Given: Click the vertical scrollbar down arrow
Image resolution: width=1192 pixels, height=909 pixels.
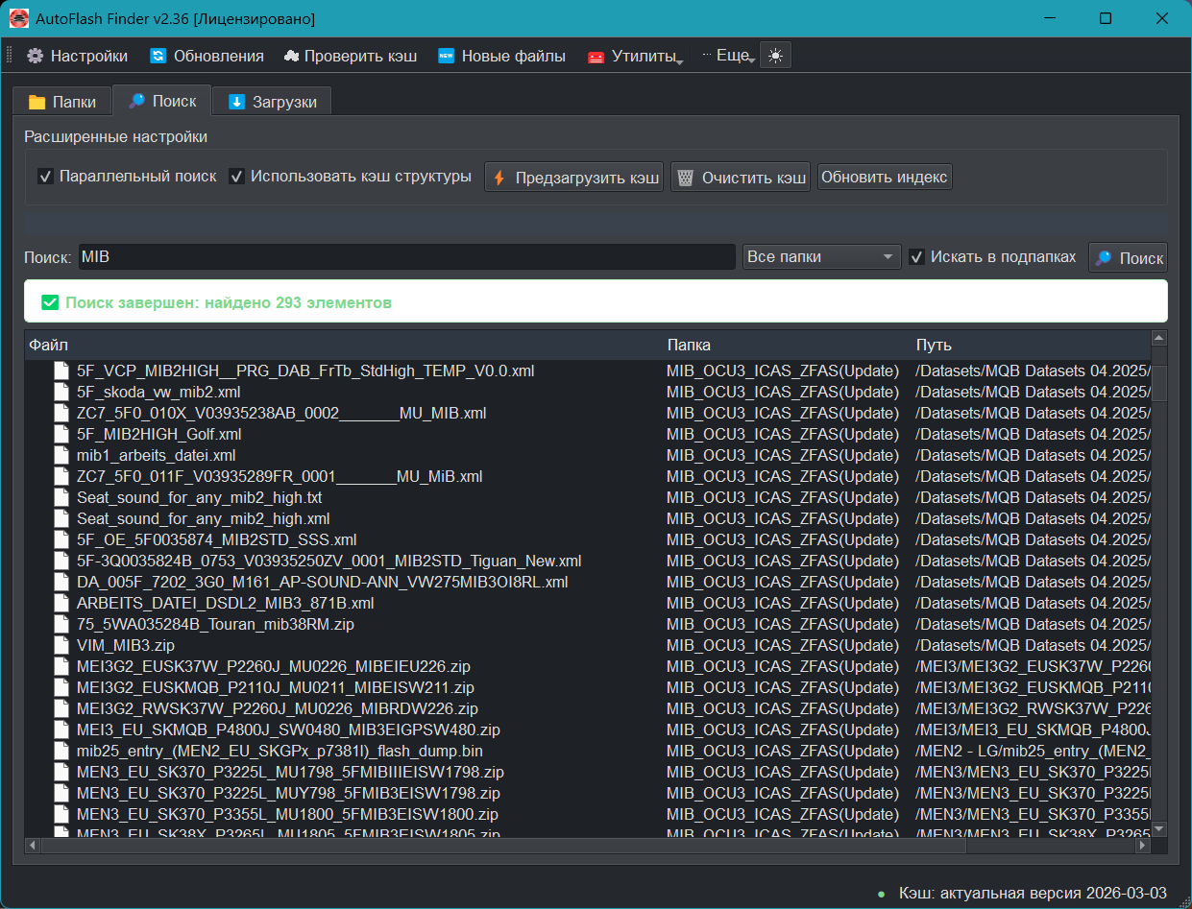Looking at the screenshot, I should tap(1159, 828).
